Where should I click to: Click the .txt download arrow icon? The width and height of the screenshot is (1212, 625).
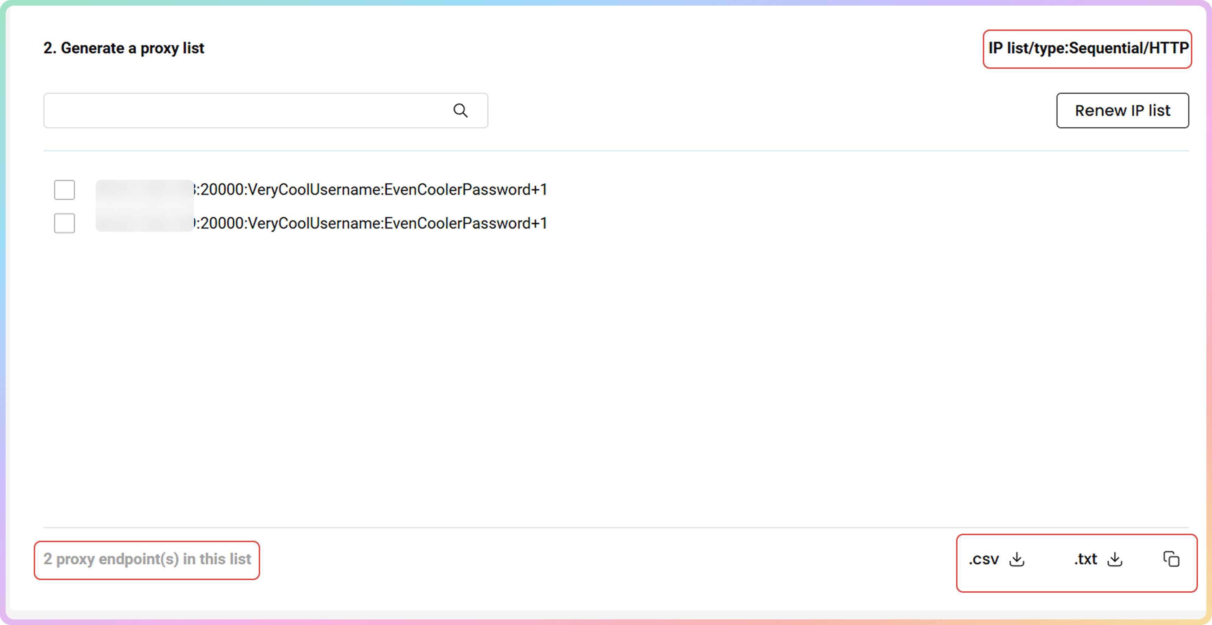click(x=1115, y=559)
